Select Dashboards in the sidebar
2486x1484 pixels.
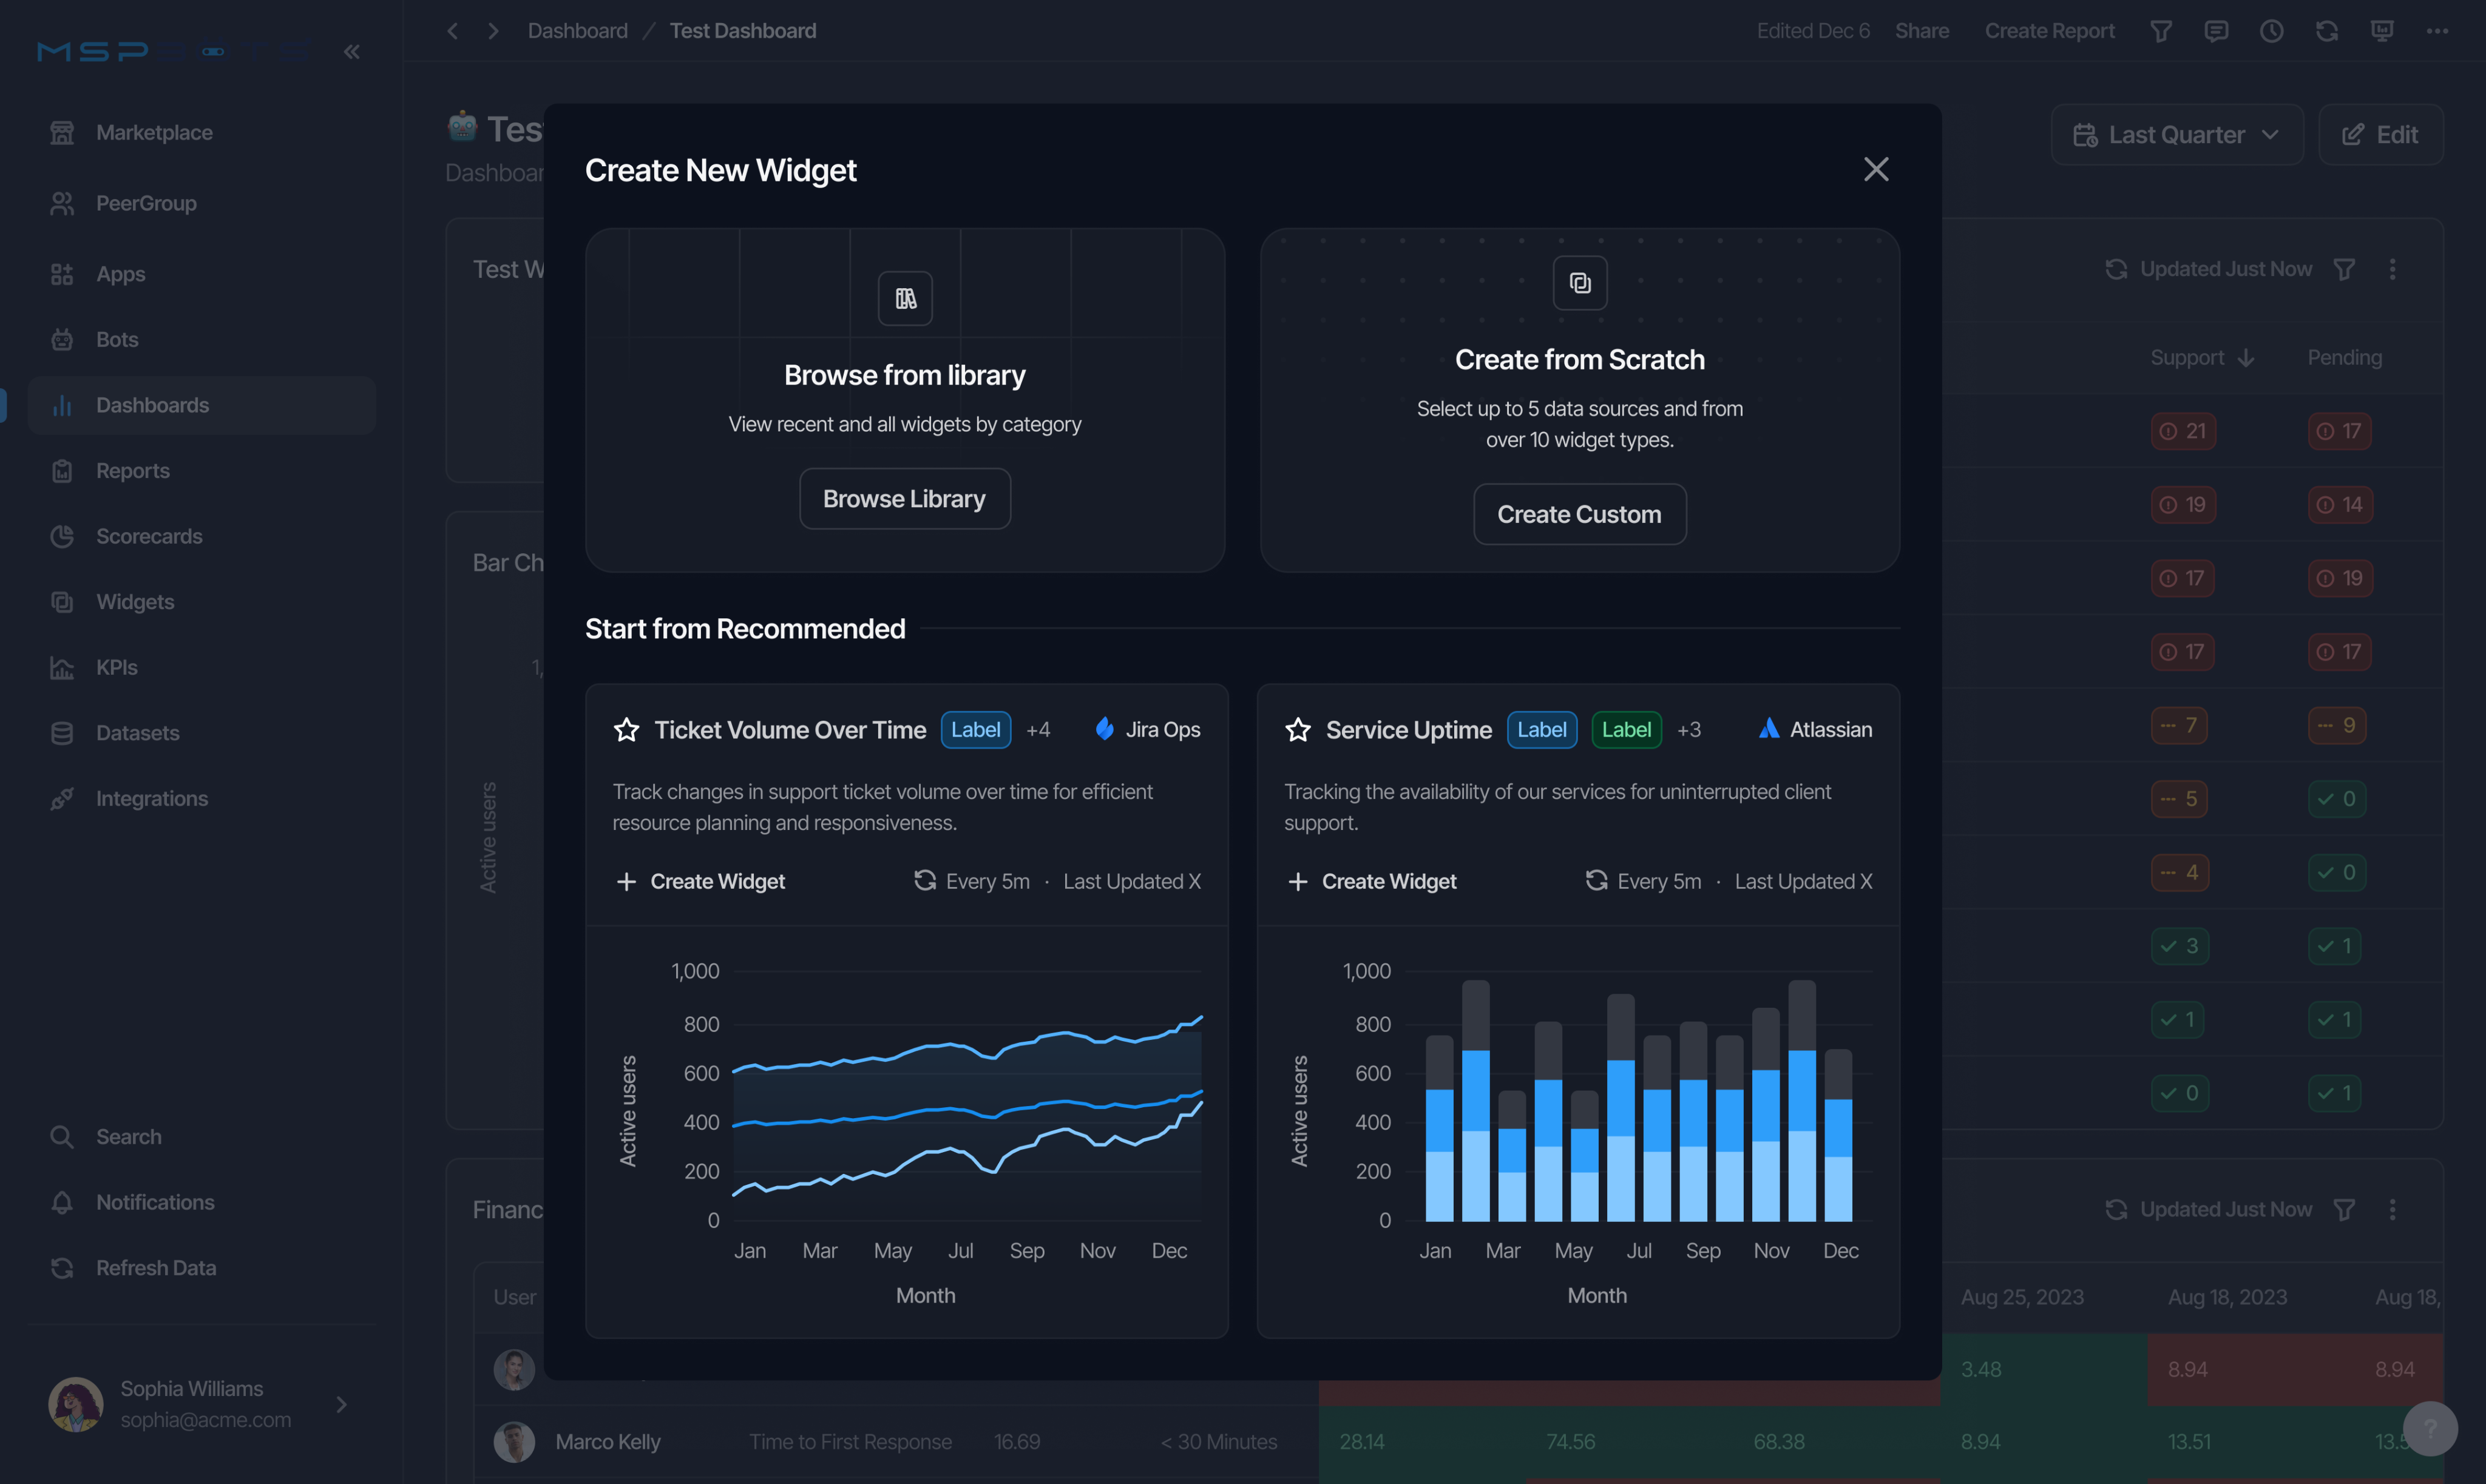[x=202, y=405]
